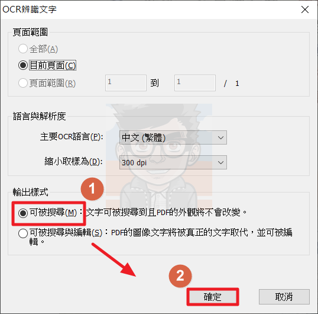Click the 主要OCR語言(P) label
The width and height of the screenshot is (318, 314).
72,137
